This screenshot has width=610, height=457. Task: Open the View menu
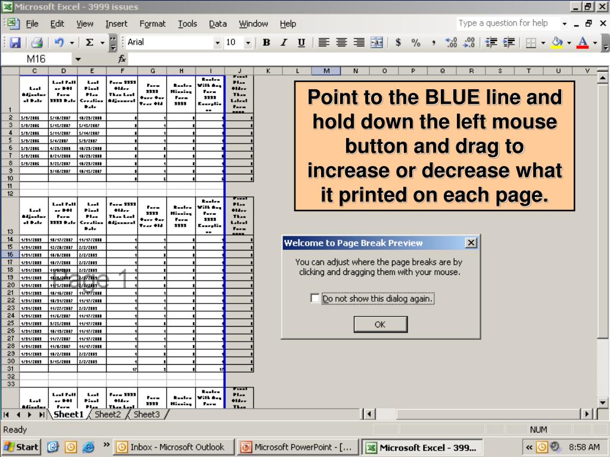(85, 24)
